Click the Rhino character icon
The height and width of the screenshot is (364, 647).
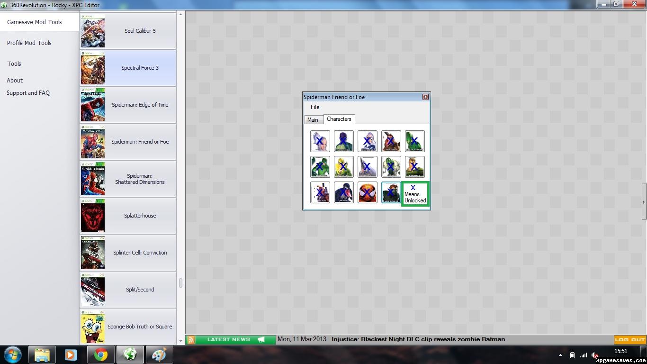click(368, 167)
